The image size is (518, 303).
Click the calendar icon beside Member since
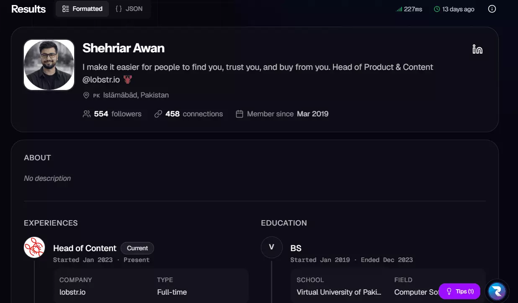240,114
